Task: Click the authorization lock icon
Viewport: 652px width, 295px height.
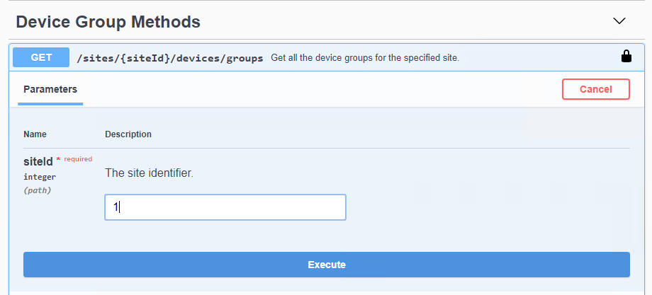Action: point(626,57)
